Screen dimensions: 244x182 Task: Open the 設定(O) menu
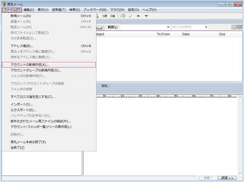pyautogui.click(x=133, y=10)
